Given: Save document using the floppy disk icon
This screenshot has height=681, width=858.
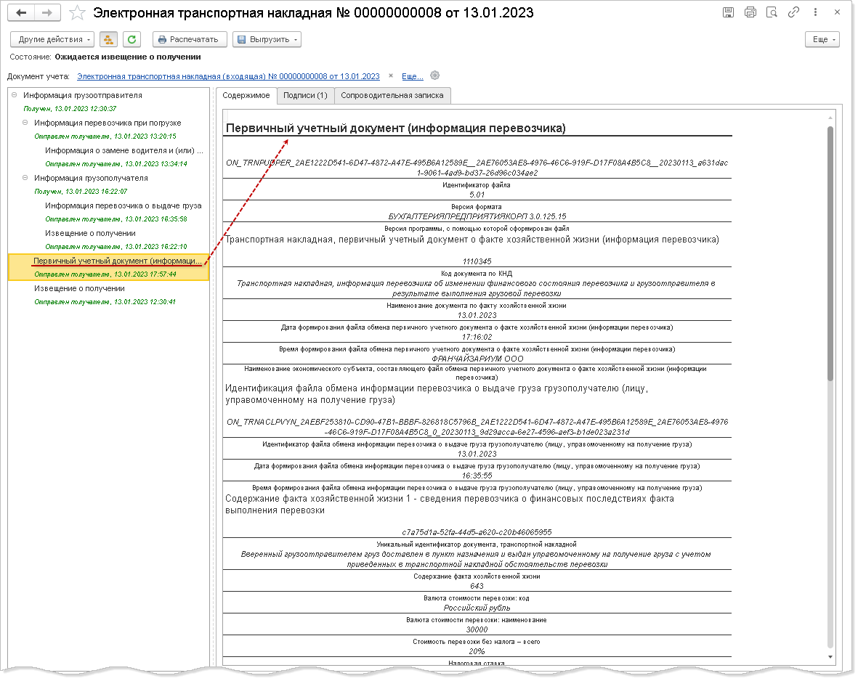Looking at the screenshot, I should [x=728, y=12].
